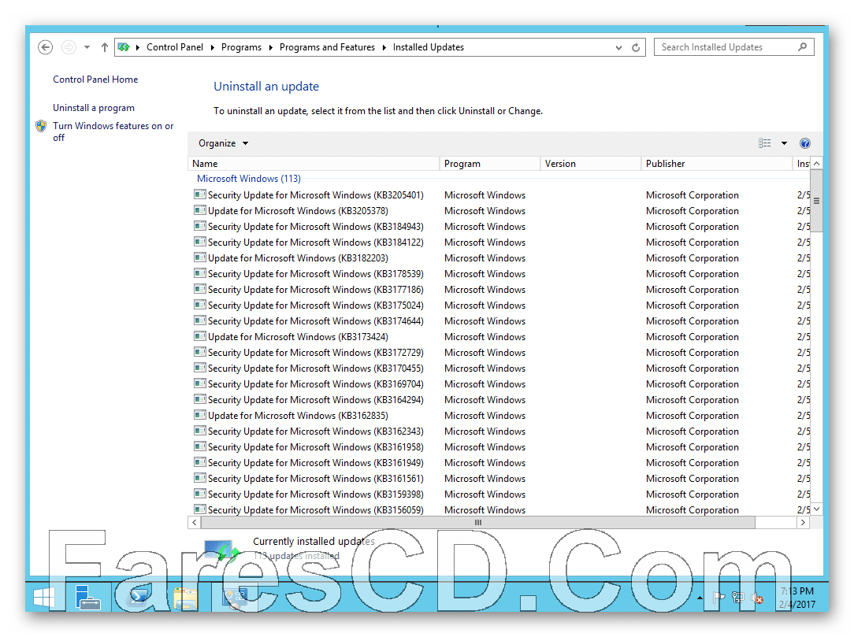Select Security Update KB3162343 icon
Viewport: 854px width, 637px height.
[x=200, y=431]
